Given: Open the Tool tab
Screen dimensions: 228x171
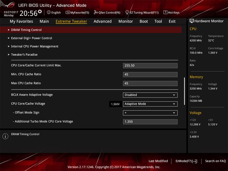Looking at the screenshot, I should coord(158,22).
